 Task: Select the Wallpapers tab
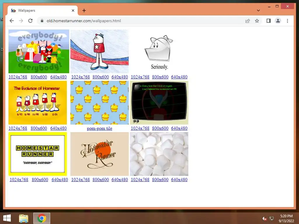[x=43, y=10]
